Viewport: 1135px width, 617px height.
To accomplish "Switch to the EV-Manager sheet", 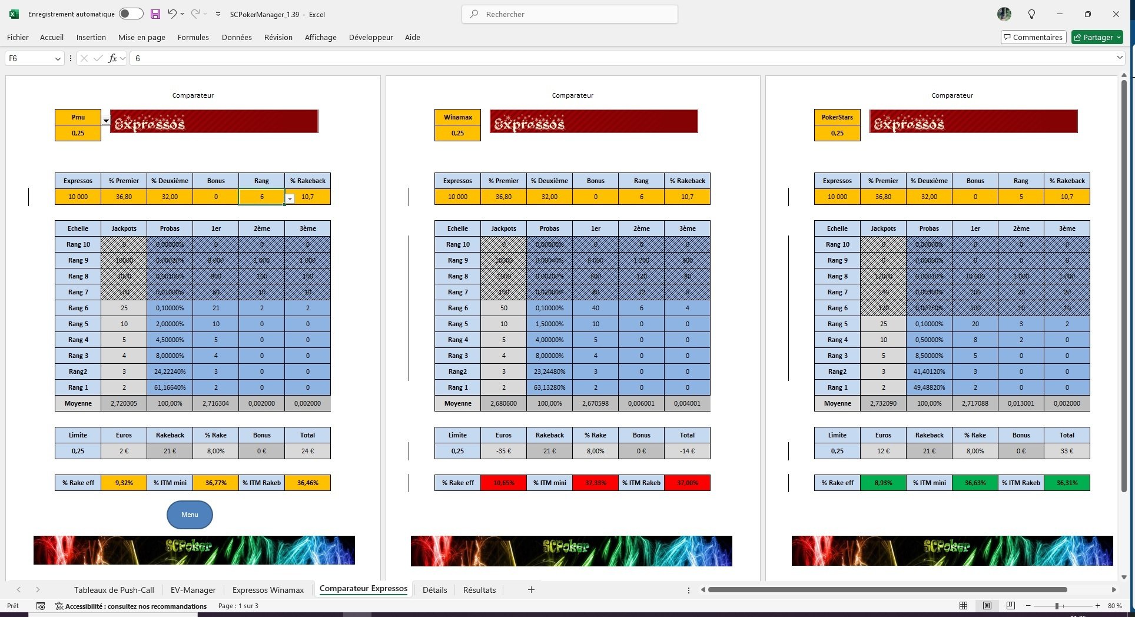I will (193, 590).
